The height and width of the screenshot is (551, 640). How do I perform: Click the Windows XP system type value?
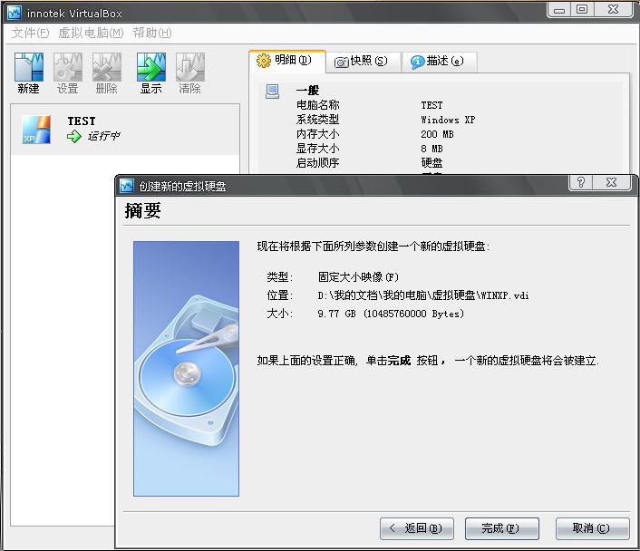pos(448,120)
